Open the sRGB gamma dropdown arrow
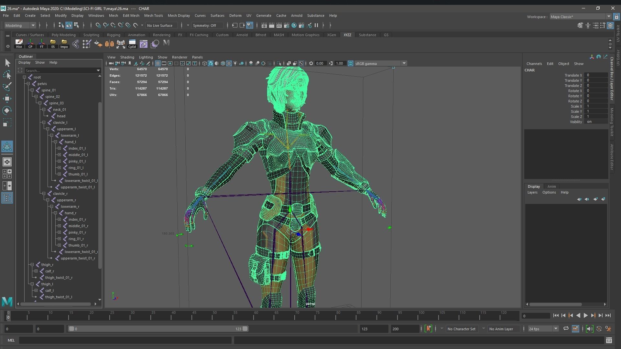Viewport: 621px width, 349px height. point(404,63)
